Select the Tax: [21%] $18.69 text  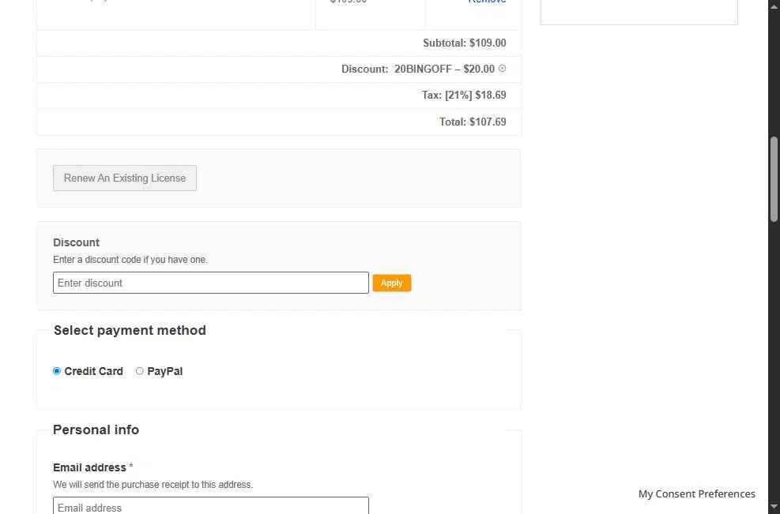[464, 95]
